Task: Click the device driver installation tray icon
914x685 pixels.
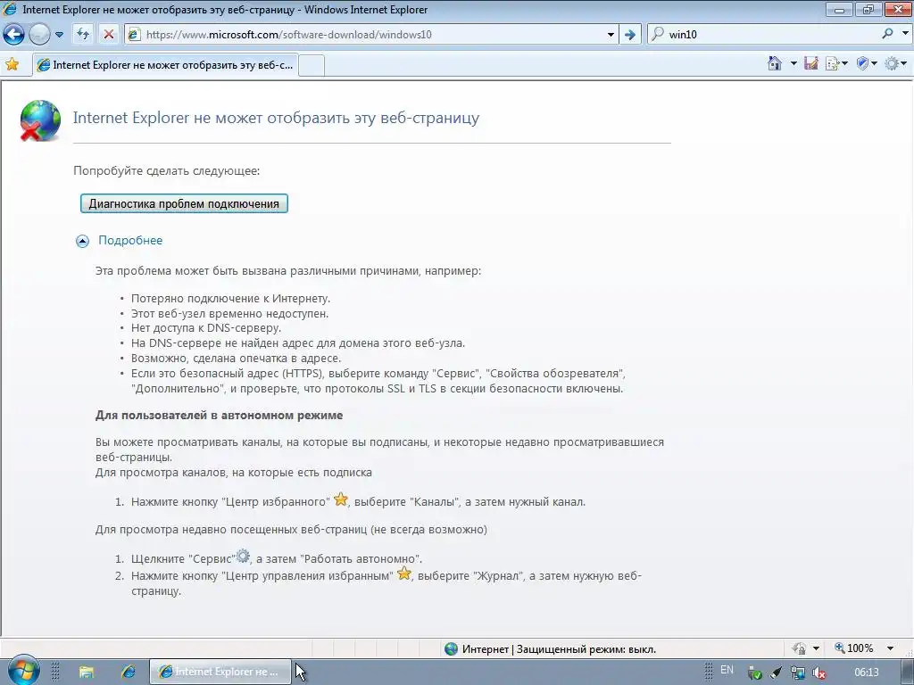Action: pyautogui.click(x=755, y=673)
